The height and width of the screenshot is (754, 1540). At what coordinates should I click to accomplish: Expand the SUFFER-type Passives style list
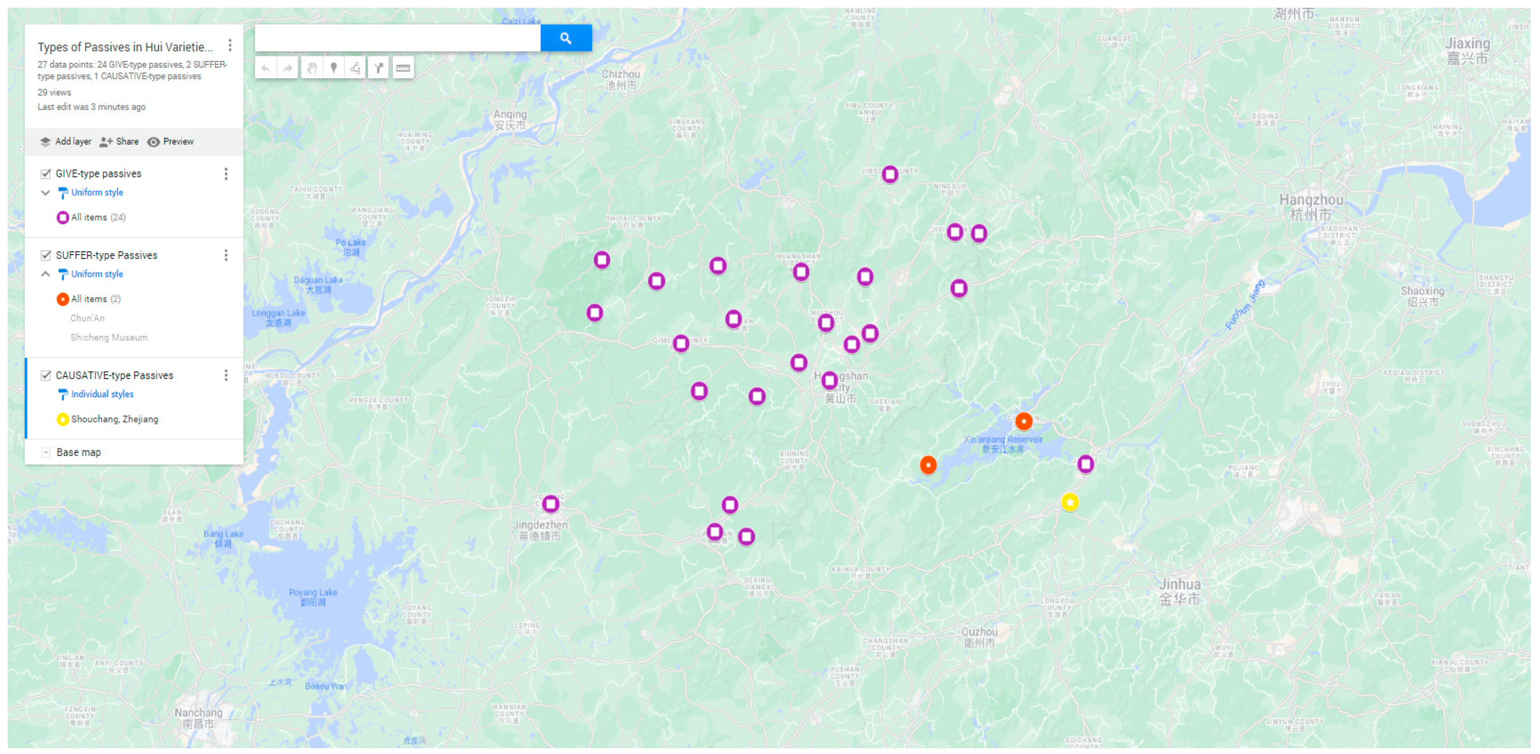point(46,274)
